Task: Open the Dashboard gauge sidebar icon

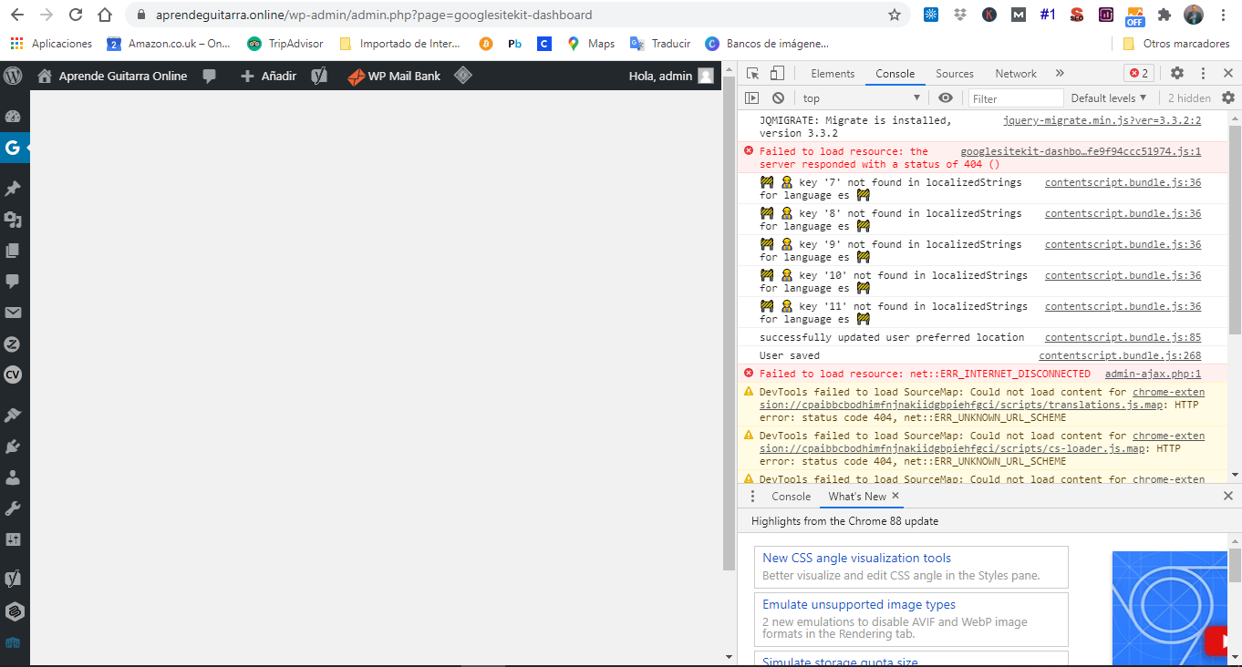Action: tap(13, 116)
